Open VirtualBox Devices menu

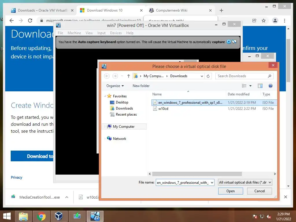116,33
